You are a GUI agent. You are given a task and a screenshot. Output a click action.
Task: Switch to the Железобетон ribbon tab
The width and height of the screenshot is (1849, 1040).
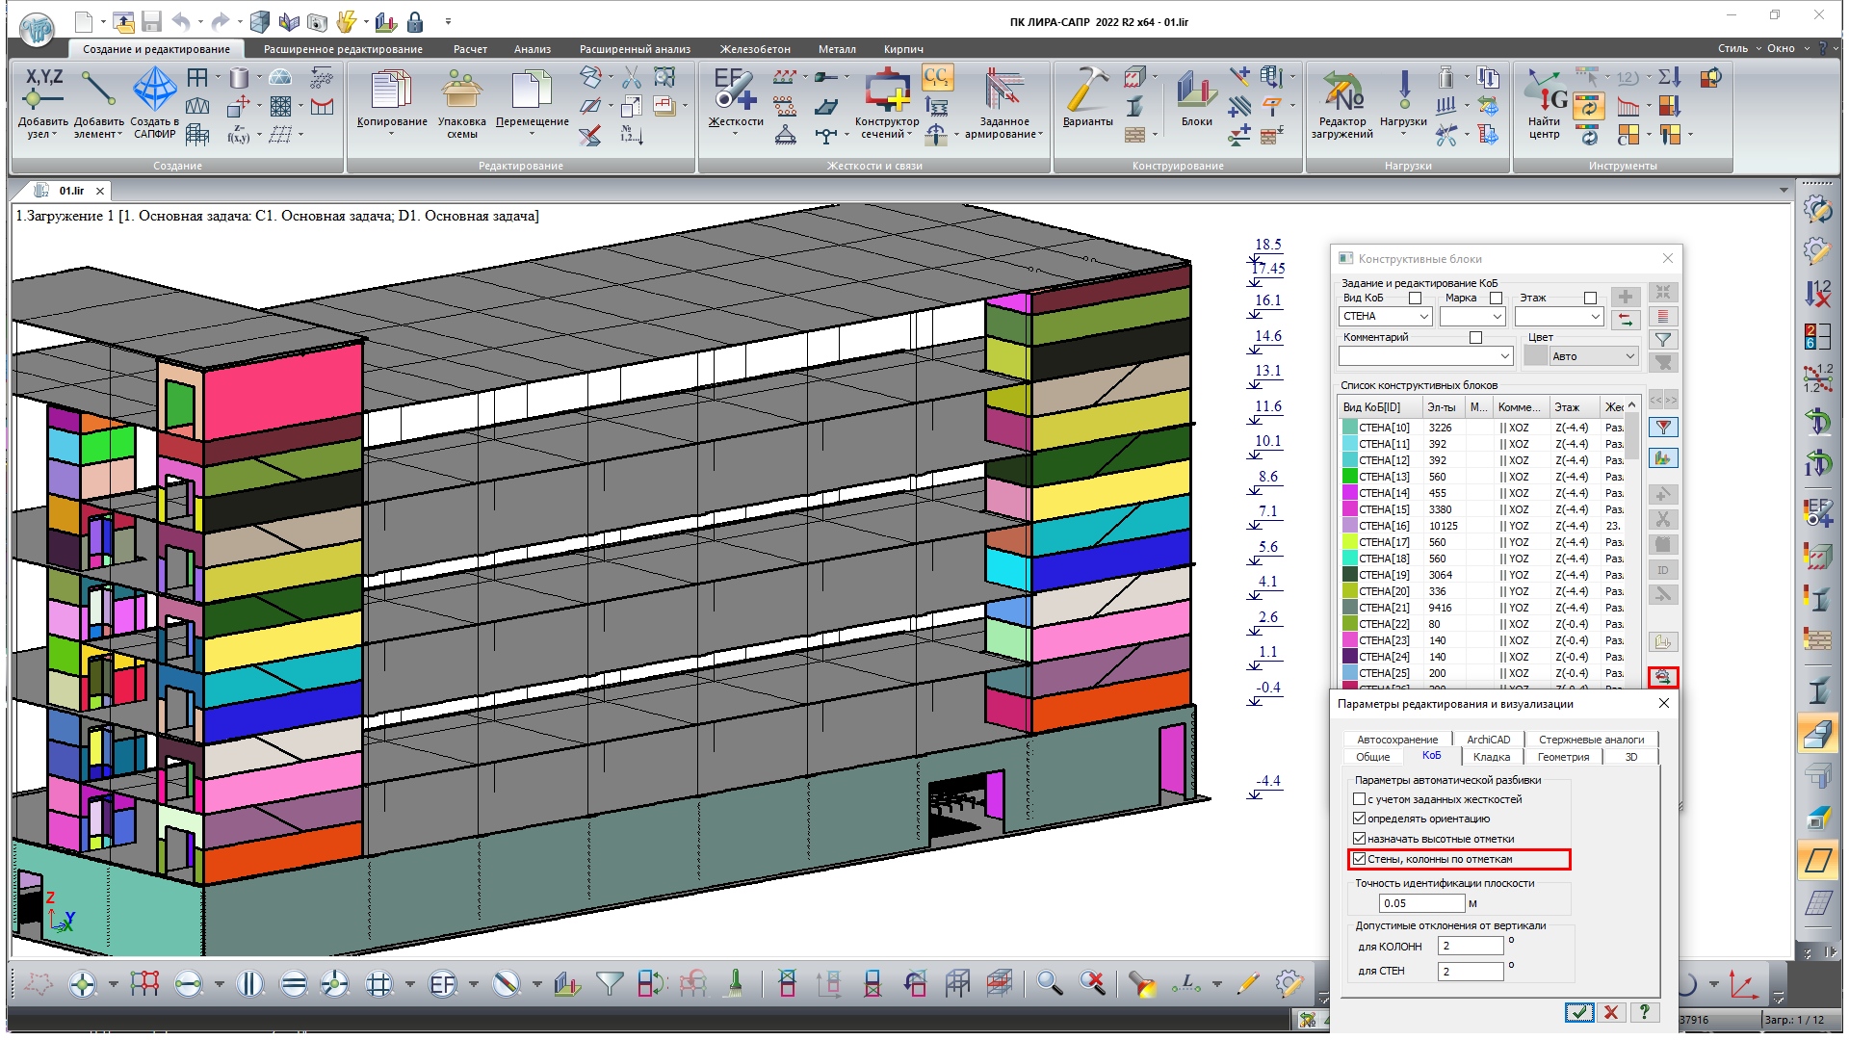754,49
